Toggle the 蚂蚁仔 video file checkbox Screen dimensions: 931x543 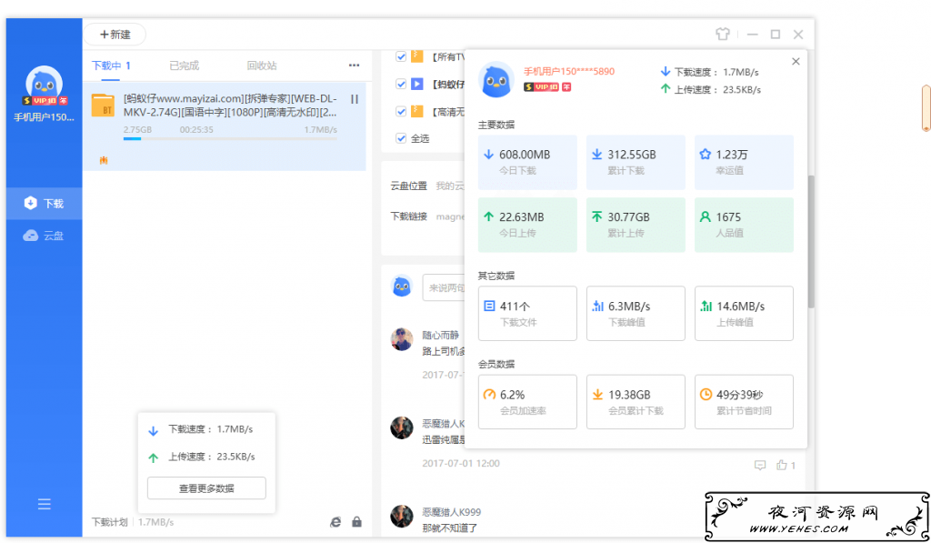pos(401,84)
